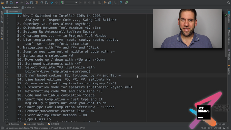231x130 pixels.
Task: Undo last action with purple arrow
Action: 17,3
